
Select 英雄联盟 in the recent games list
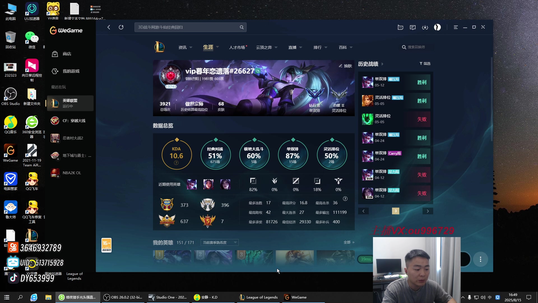pos(70,103)
